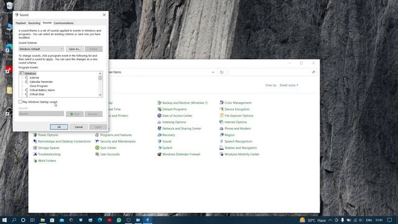398x224 pixels.
Task: Click the File Explorer Options icon
Action: 221,116
